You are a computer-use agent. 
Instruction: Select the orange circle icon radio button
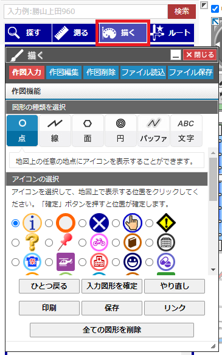(x=49, y=223)
